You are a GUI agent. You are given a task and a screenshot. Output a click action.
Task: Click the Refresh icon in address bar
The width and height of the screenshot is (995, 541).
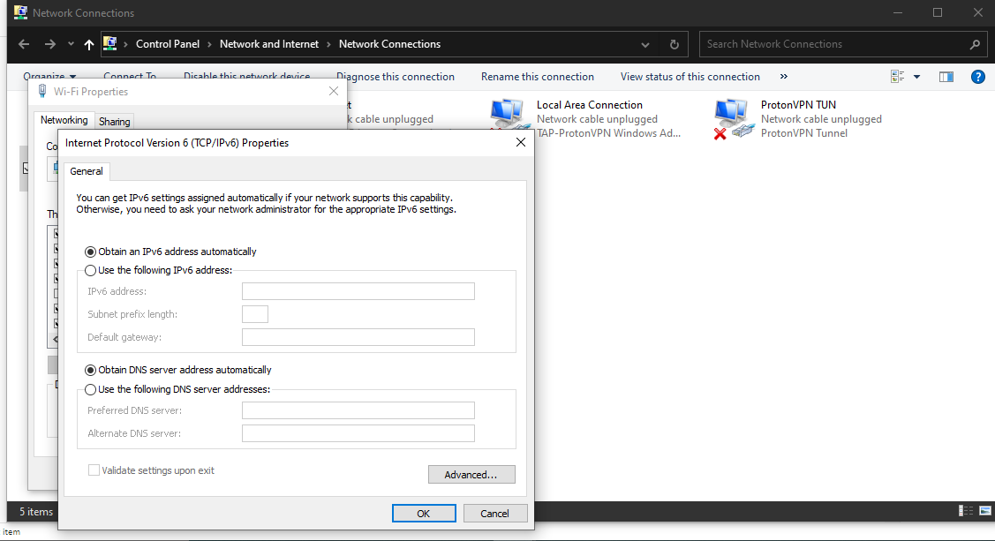(675, 44)
